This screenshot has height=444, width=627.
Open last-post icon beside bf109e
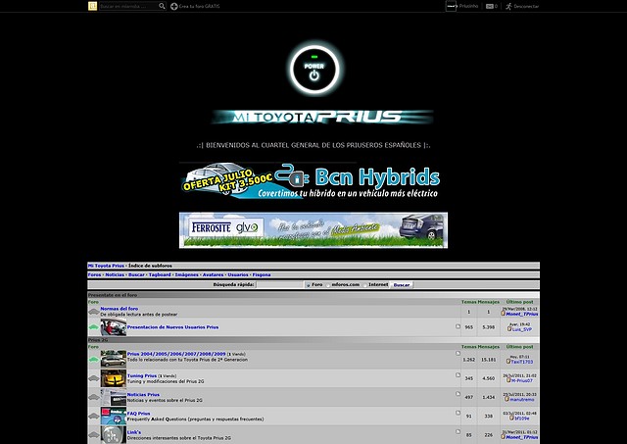tap(511, 418)
